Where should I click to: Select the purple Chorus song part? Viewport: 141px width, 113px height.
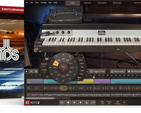[102, 81]
